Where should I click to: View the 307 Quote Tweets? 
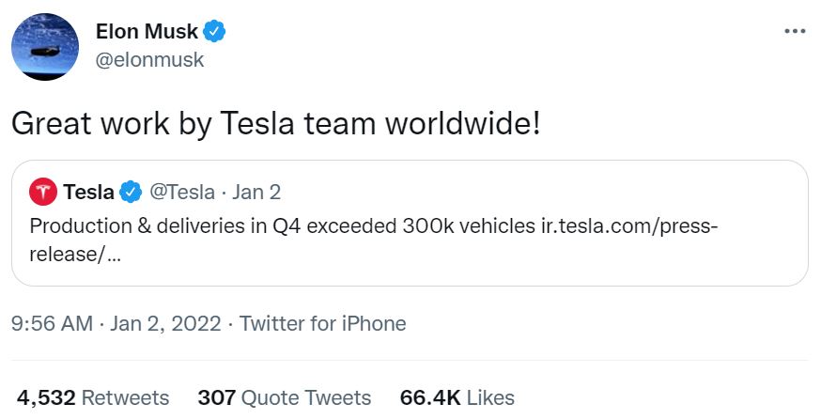click(x=284, y=397)
